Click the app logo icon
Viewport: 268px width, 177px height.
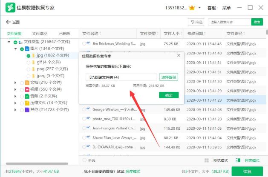coord(10,8)
